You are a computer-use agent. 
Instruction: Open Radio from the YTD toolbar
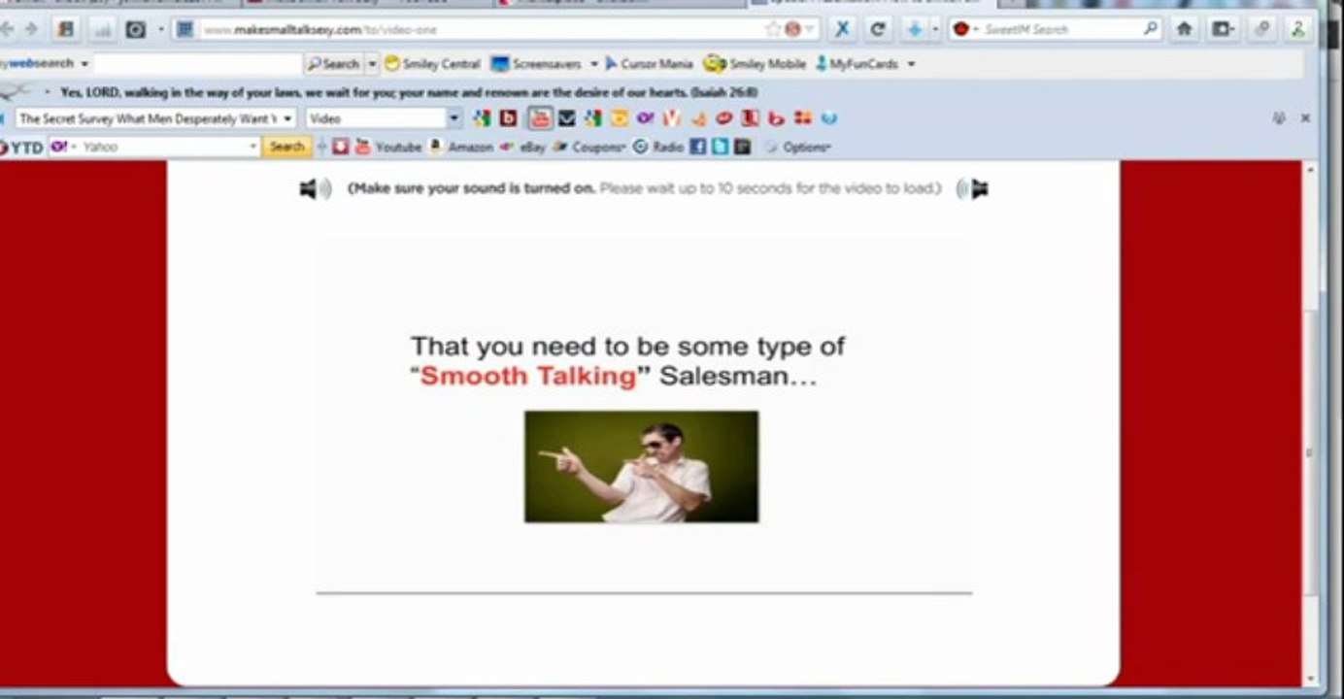(x=658, y=147)
